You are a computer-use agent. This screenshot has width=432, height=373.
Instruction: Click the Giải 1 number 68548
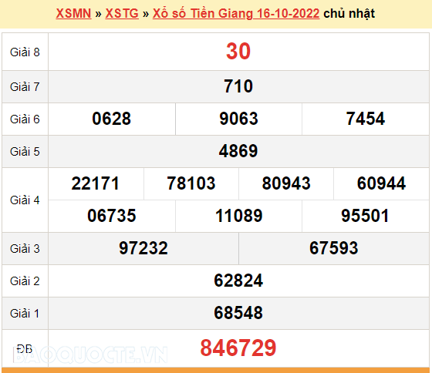point(238,313)
